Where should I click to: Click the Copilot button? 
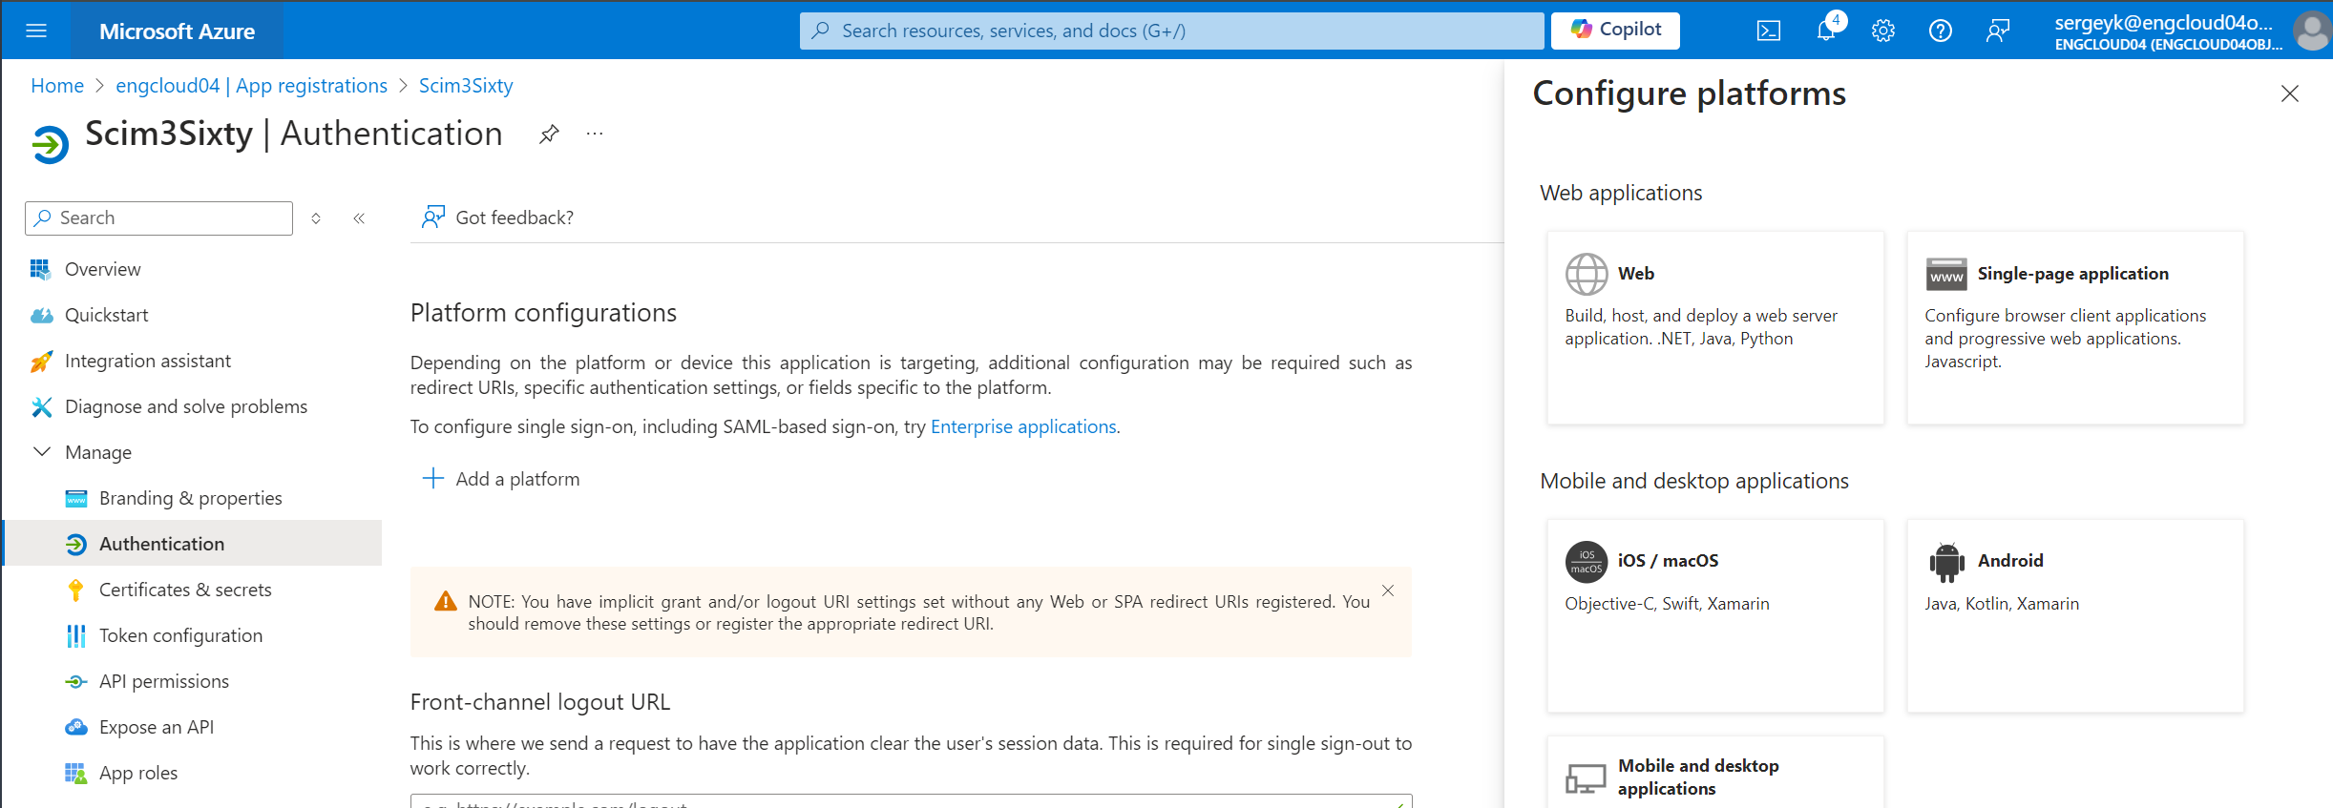pos(1615,31)
